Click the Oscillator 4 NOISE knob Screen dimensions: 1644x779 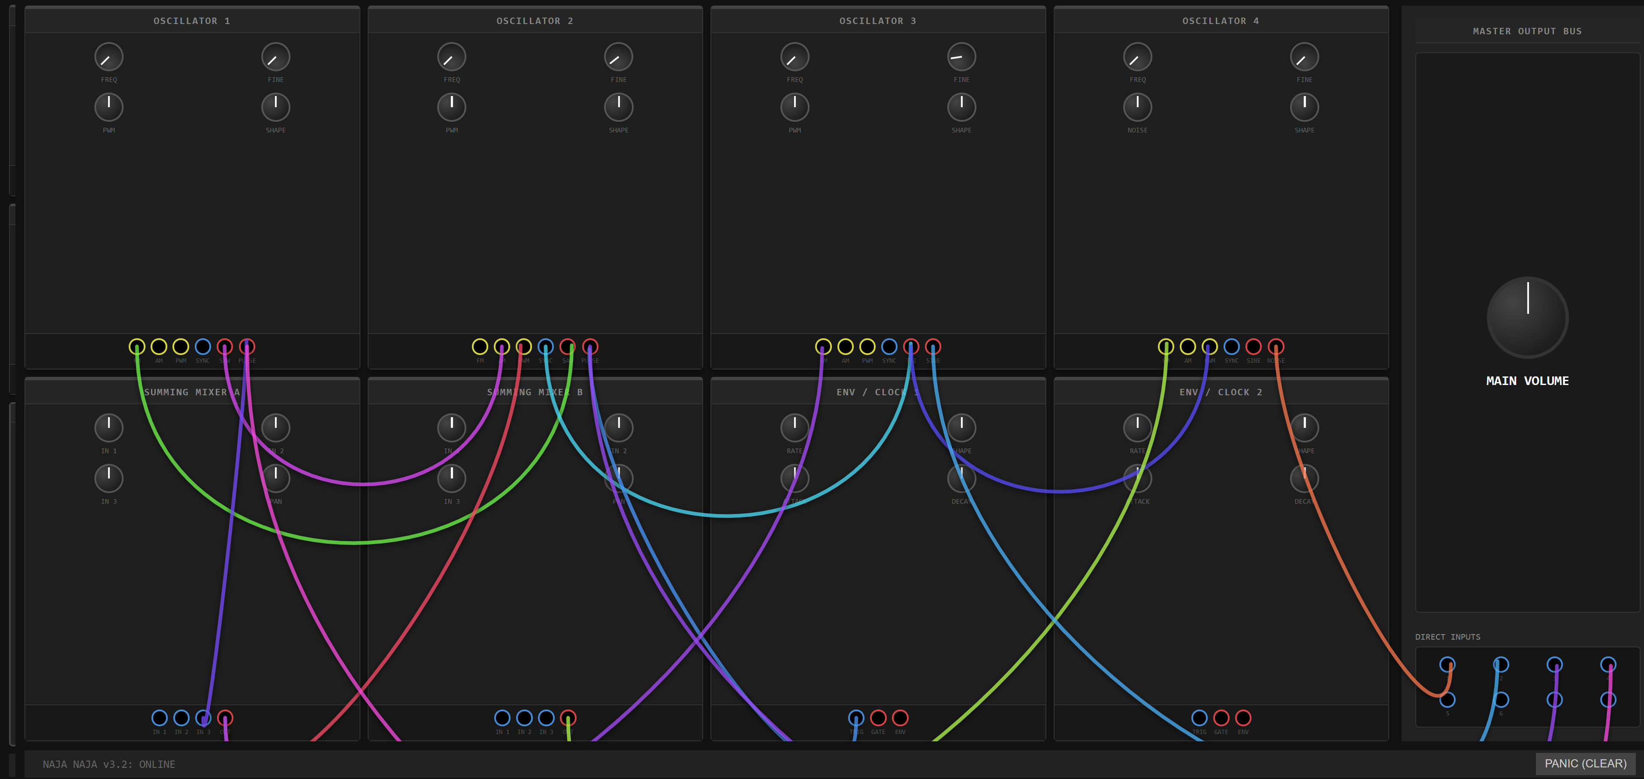(x=1137, y=107)
